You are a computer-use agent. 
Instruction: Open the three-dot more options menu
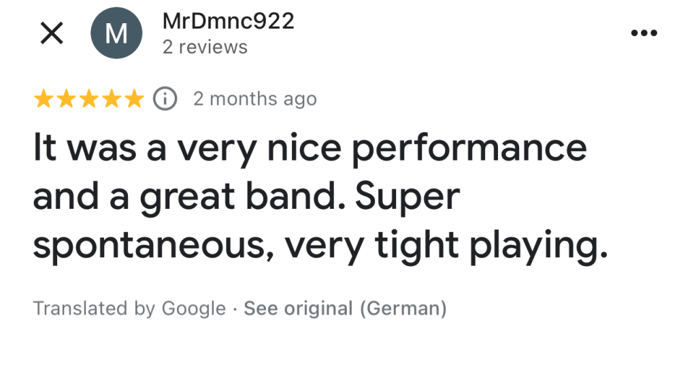pyautogui.click(x=644, y=33)
